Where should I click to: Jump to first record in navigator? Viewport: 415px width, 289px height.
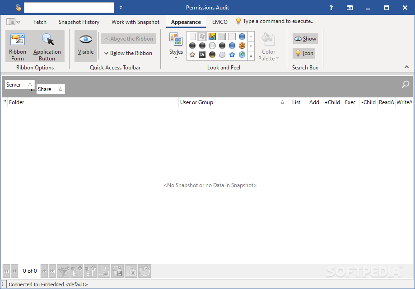pyautogui.click(x=6, y=271)
